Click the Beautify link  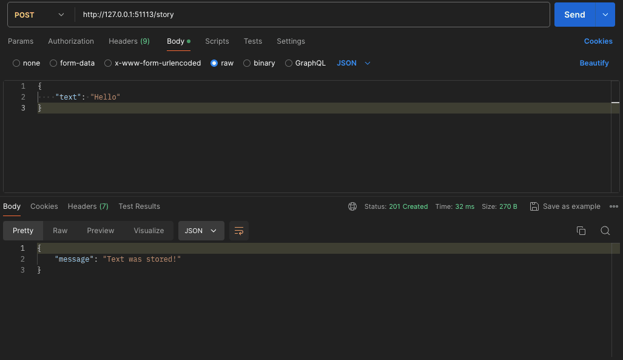(x=594, y=63)
